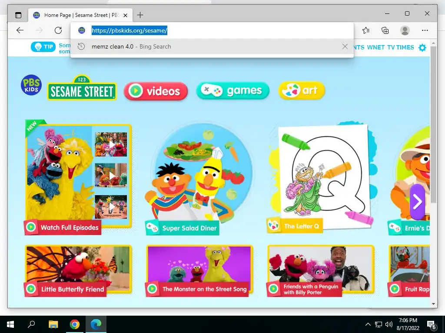Viewport: 445px width, 333px height.
Task: Open the Collections icon in the toolbar
Action: 385,30
